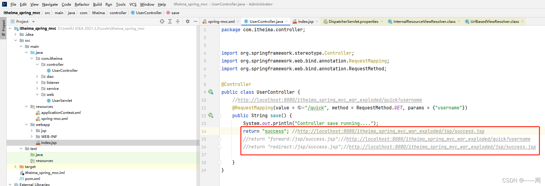This screenshot has height=186, width=545.
Task: Click the globe URL icon before "/quick"
Action: click(x=299, y=108)
